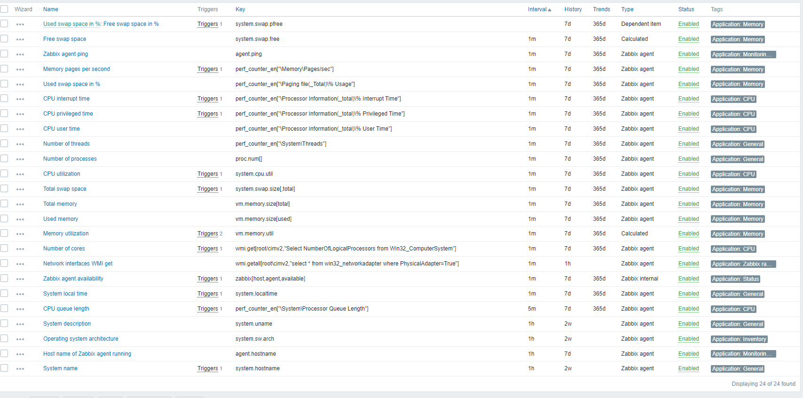Image resolution: width=803 pixels, height=398 pixels.
Task: Open wizard menu for Operating system architecture
Action: (20, 339)
